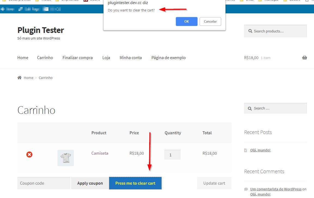
Task: Open Minha conta menu item
Action: [130, 58]
